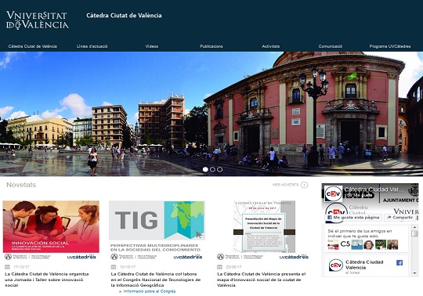Open the Línies d'actuació menu
The width and height of the screenshot is (423, 296).
(92, 46)
